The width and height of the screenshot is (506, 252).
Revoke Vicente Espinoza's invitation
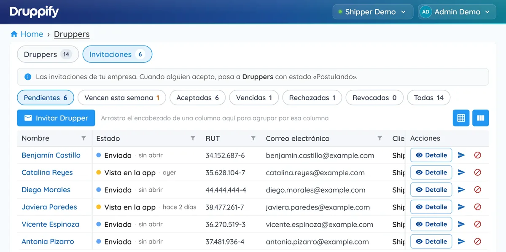tap(478, 224)
